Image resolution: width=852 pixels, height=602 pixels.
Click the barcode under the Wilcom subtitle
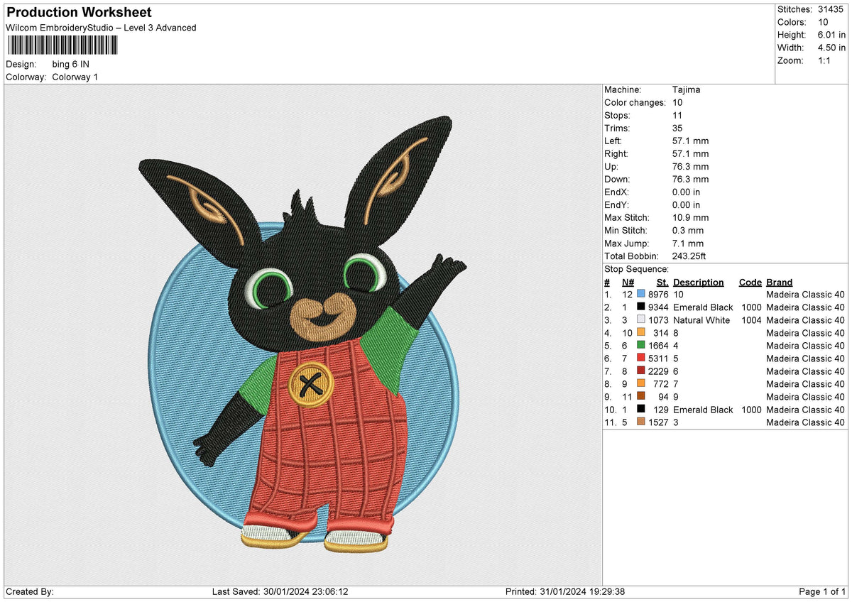[x=63, y=45]
